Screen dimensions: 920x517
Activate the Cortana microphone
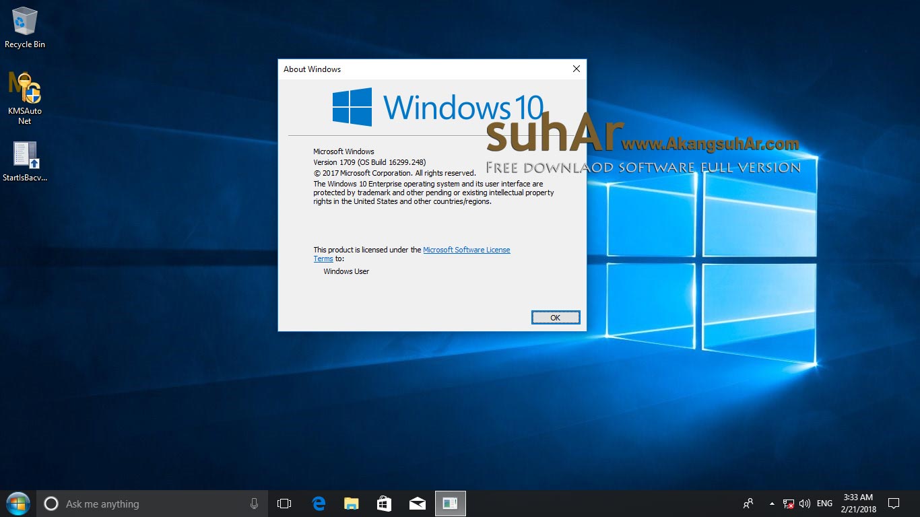(254, 504)
